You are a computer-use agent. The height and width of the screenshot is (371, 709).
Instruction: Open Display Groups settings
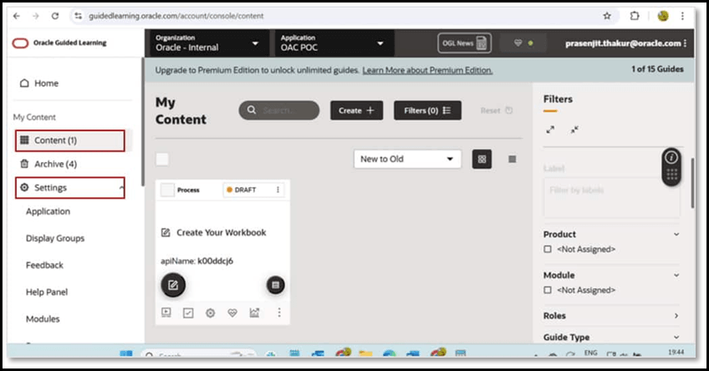click(x=55, y=238)
